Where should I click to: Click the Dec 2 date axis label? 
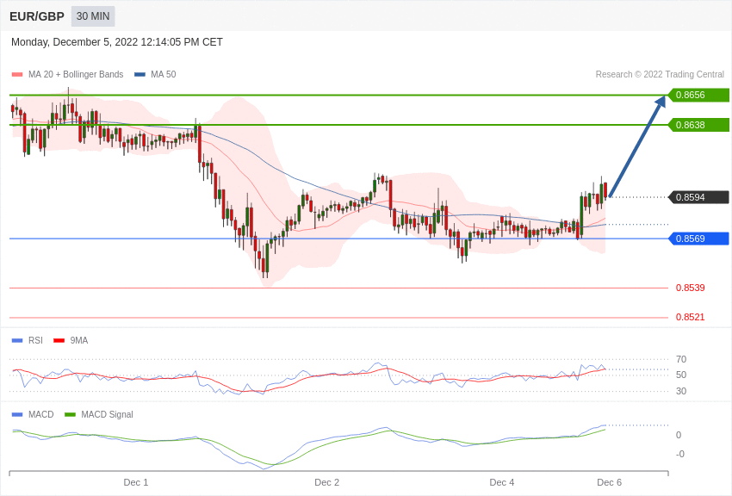(326, 482)
